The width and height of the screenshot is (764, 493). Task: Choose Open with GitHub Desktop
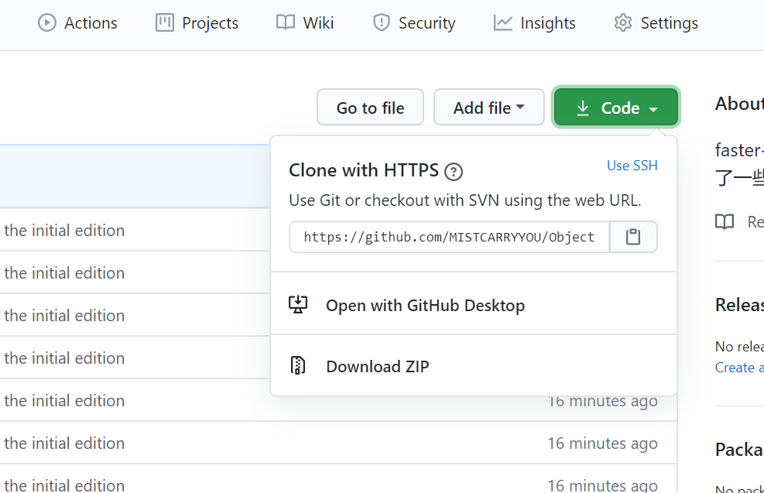(425, 305)
